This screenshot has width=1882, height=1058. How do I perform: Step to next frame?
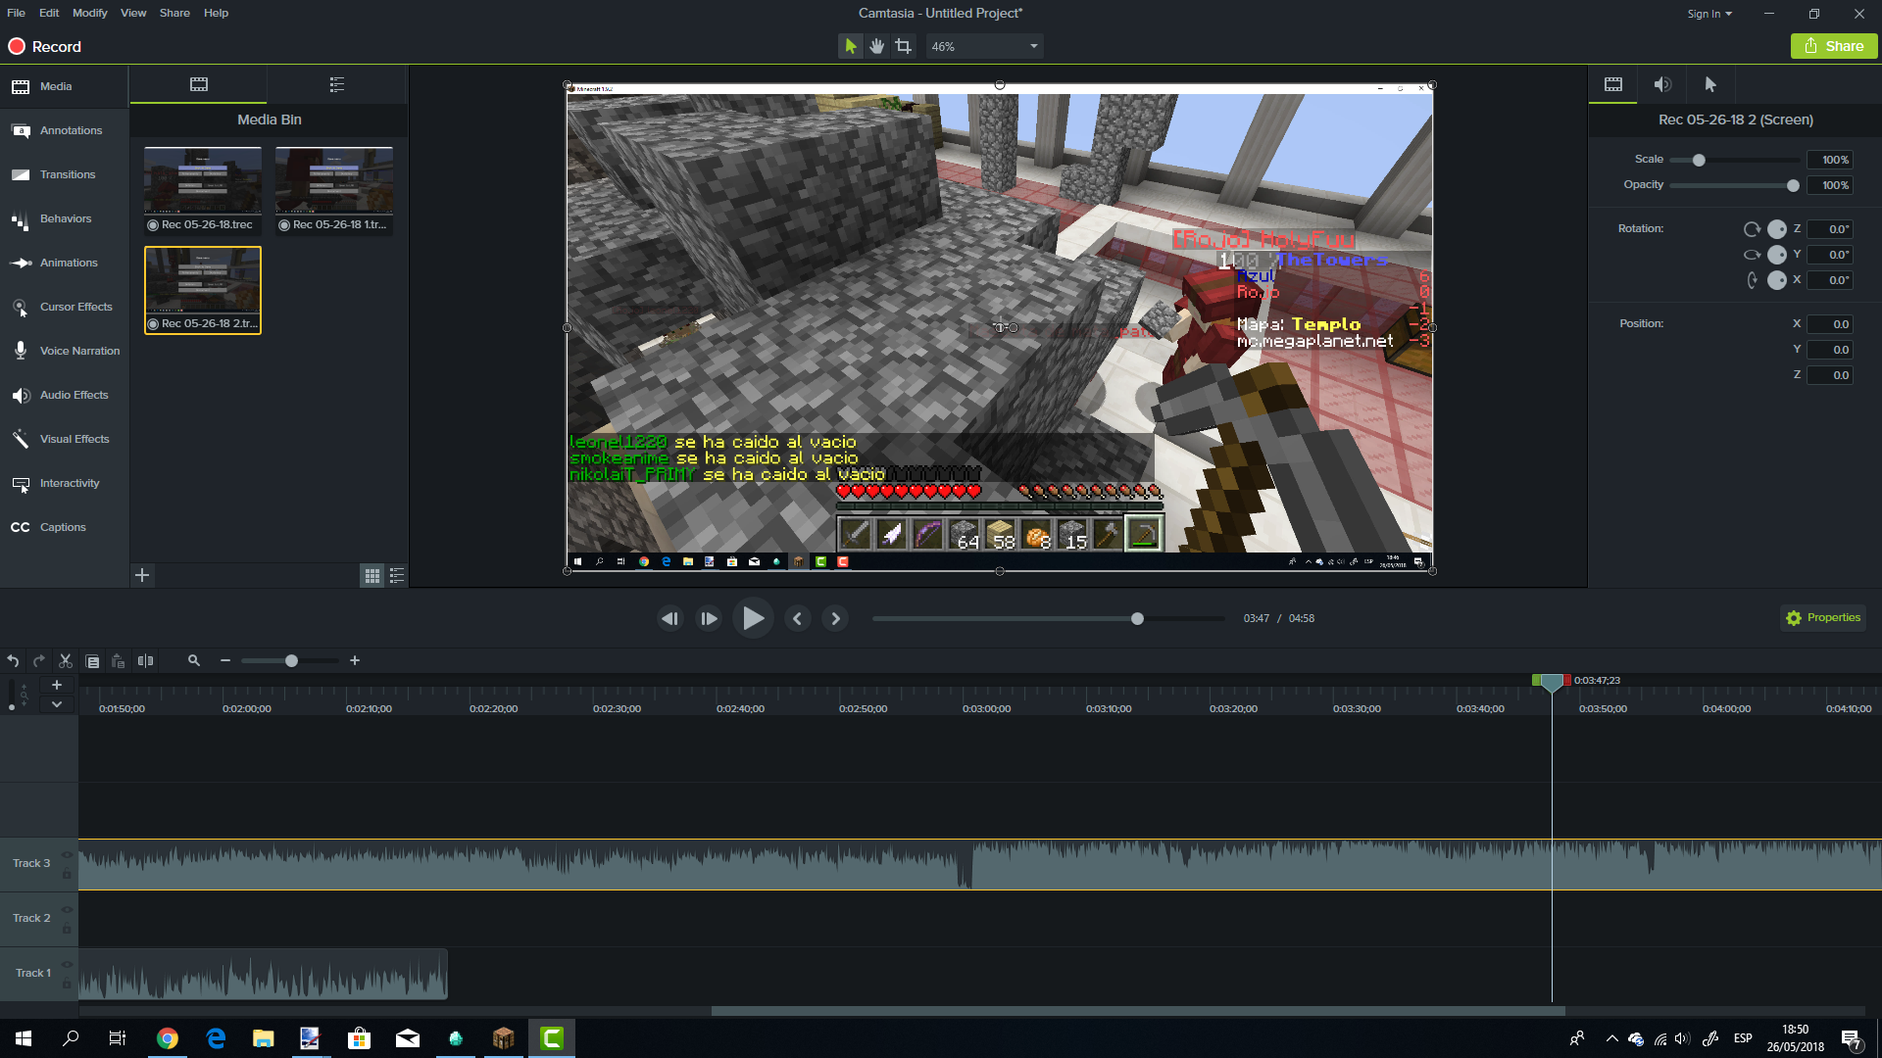tap(709, 618)
